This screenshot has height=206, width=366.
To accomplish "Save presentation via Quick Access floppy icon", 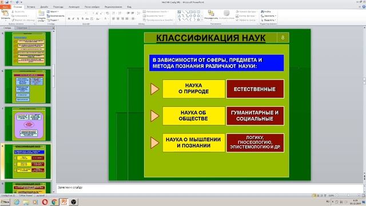I will pos(7,2).
